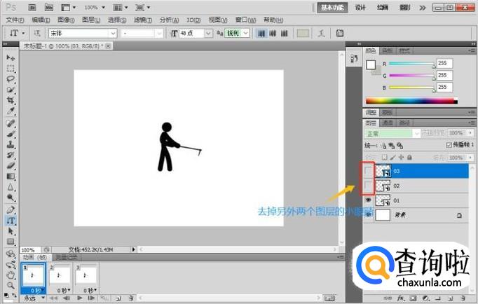Viewport: 478px width, 304px height.
Task: Show layer 03 by clicking its visibility box
Action: pos(369,170)
